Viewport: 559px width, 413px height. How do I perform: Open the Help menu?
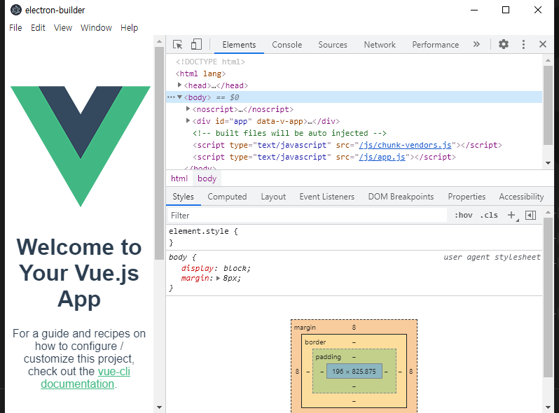(x=129, y=28)
